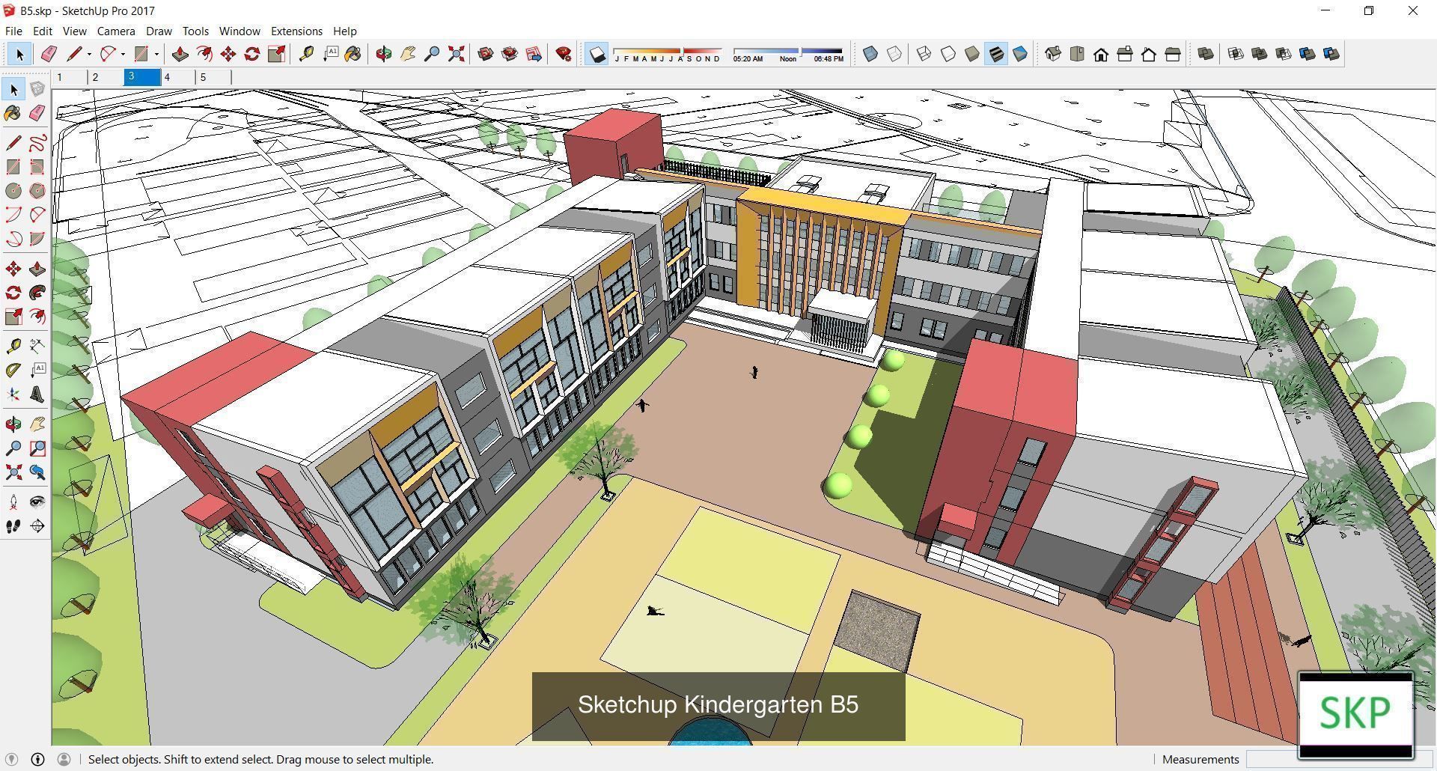The width and height of the screenshot is (1437, 771).
Task: Open dropdown arrow beside the Line tool
Action: pos(89,54)
